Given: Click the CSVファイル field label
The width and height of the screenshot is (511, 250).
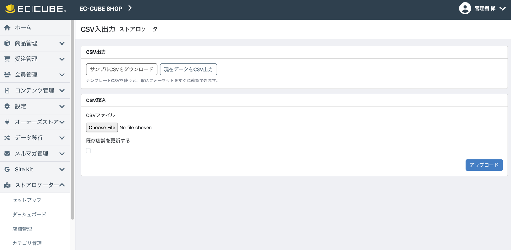Looking at the screenshot, I should coord(100,115).
